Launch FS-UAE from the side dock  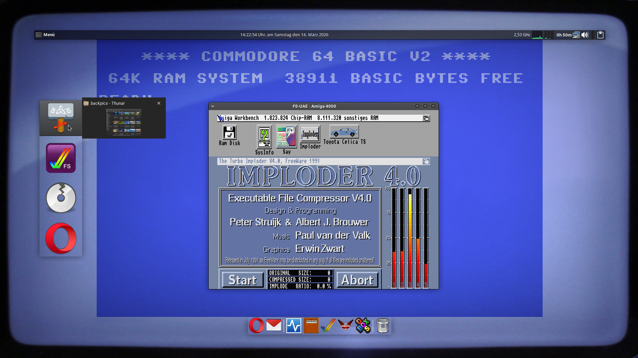61,158
